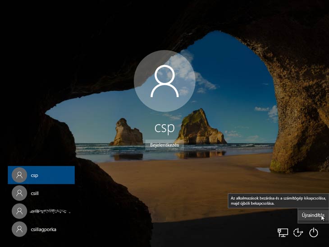The height and width of the screenshot is (247, 329).
Task: Click the left sea stack rock in wallpaper
Action: [x=125, y=133]
